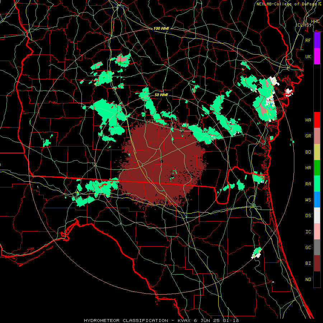This screenshot has width=323, height=323.
Task: Click the Hydrometeor Classification KVAX title caption
Action: [x=161, y=320]
